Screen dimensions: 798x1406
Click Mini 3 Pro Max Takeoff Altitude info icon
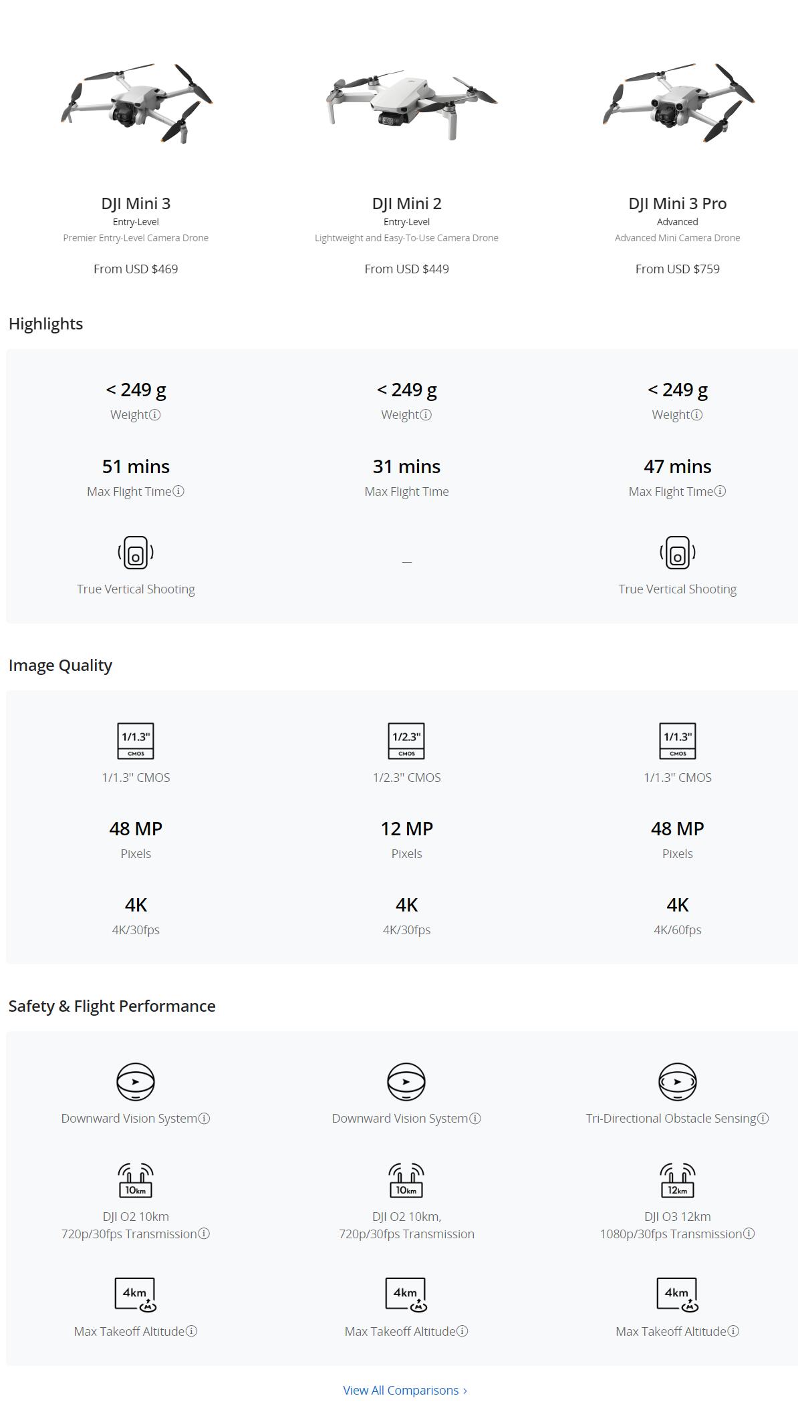click(x=733, y=1331)
